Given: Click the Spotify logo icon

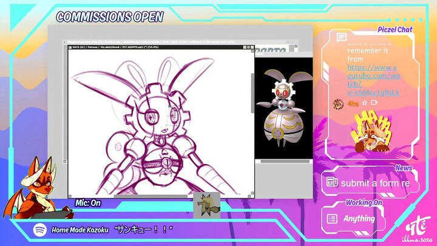Looking at the screenshot, I should click(x=40, y=230).
